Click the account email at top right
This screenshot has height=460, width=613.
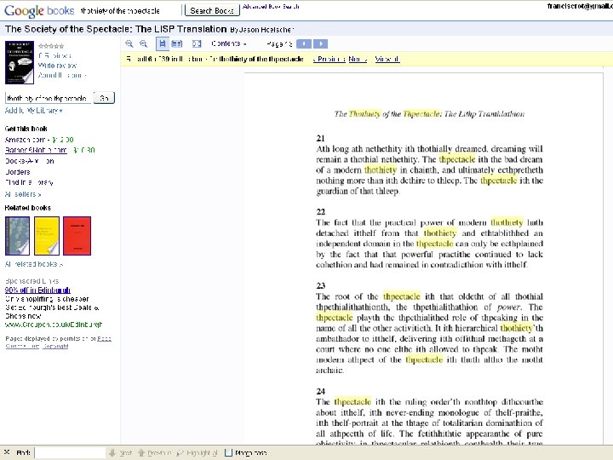(580, 6)
